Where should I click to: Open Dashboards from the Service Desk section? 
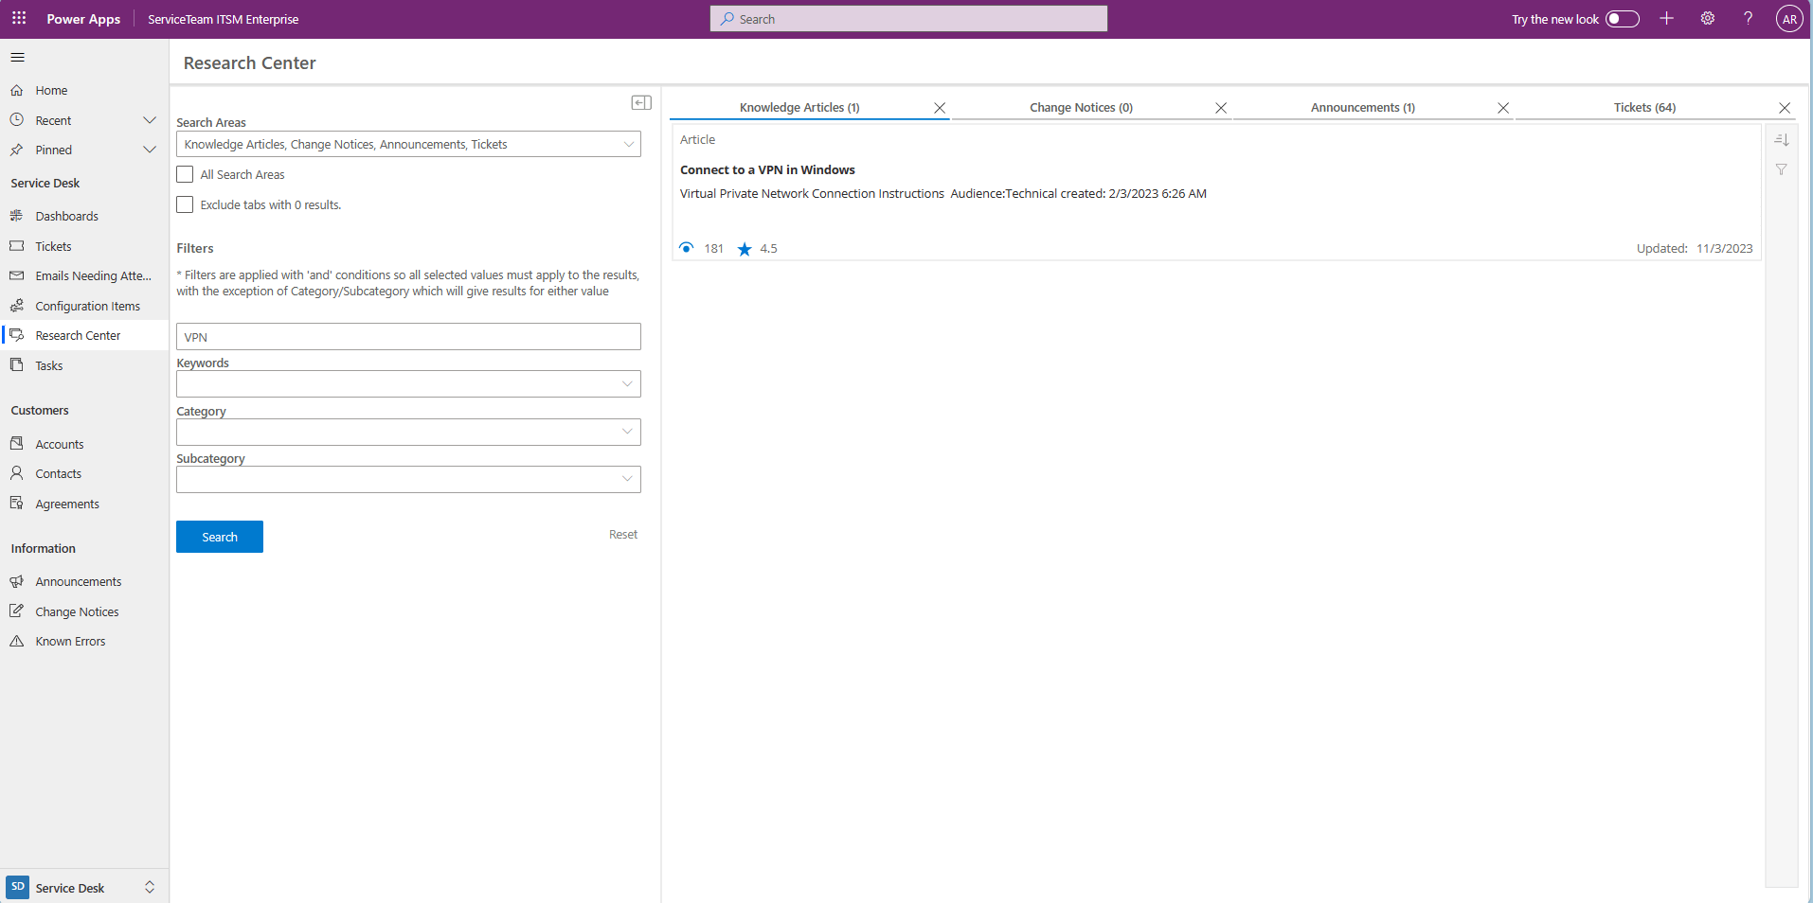tap(66, 216)
